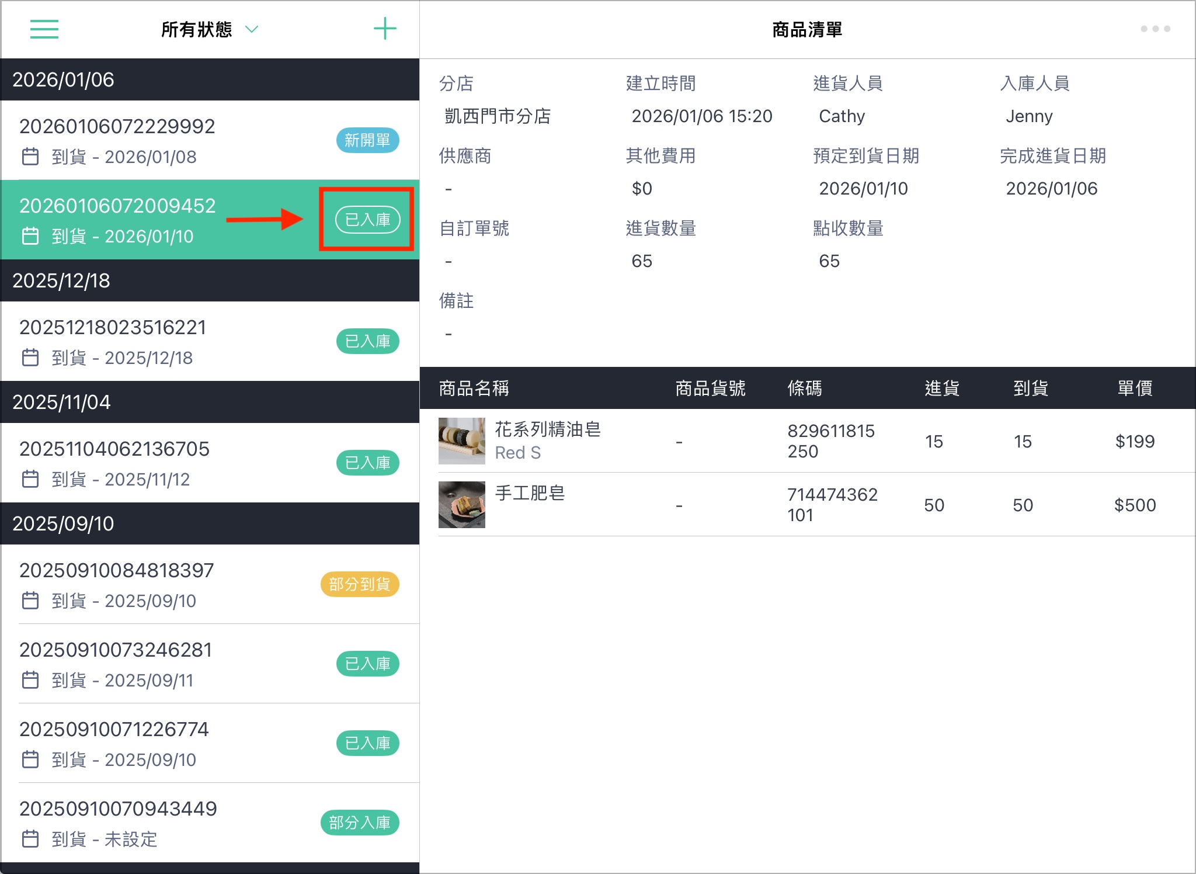Select highlighted order 20260106072009452

pos(210,220)
